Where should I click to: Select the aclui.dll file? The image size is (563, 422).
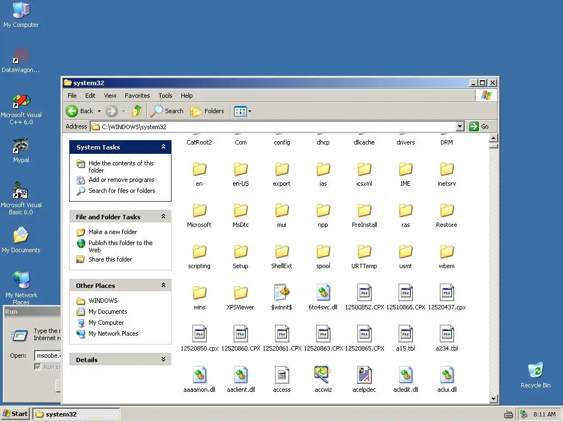pos(446,380)
